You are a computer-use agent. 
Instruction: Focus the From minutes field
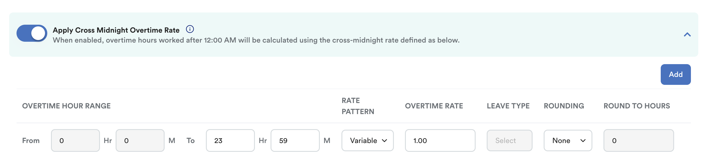pyautogui.click(x=140, y=140)
